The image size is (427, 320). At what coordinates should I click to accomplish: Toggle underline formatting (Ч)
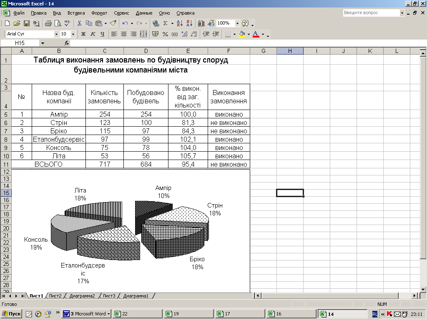click(103, 34)
